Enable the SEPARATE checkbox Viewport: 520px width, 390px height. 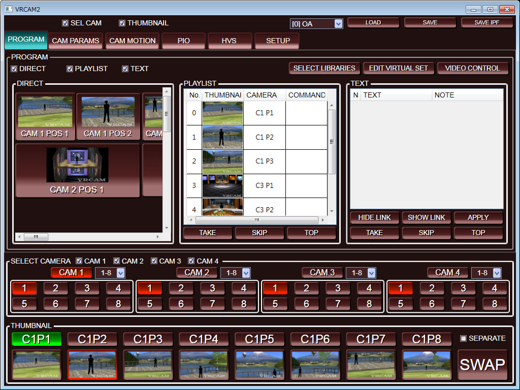(463, 338)
